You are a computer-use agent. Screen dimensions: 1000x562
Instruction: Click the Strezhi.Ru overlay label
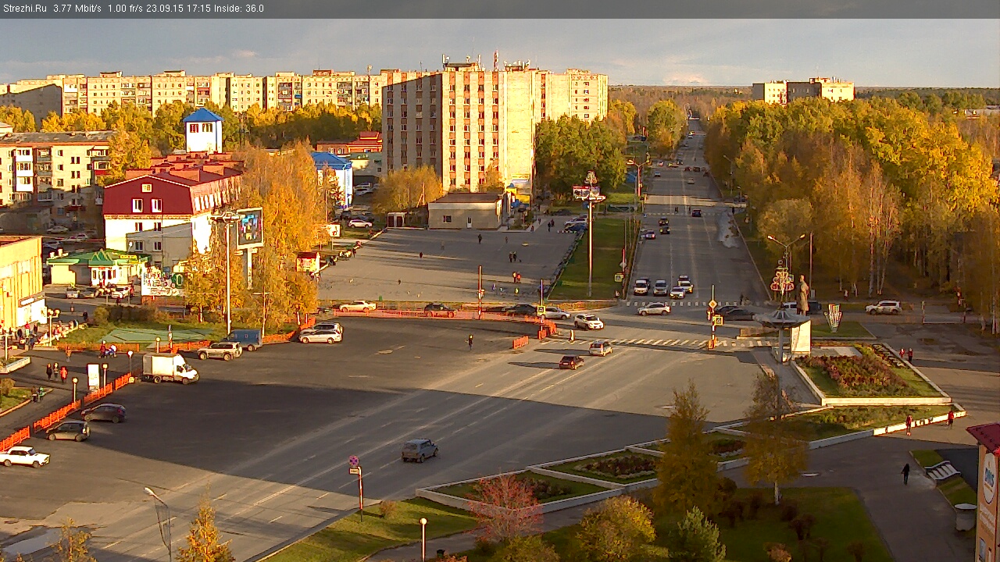click(x=23, y=9)
